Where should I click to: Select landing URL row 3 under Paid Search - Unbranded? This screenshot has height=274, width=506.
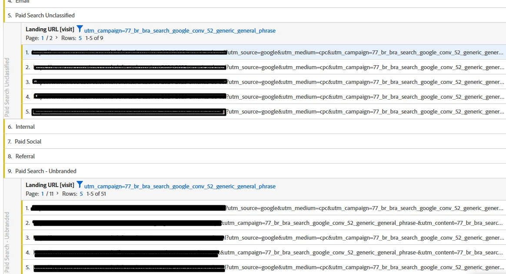click(264, 238)
